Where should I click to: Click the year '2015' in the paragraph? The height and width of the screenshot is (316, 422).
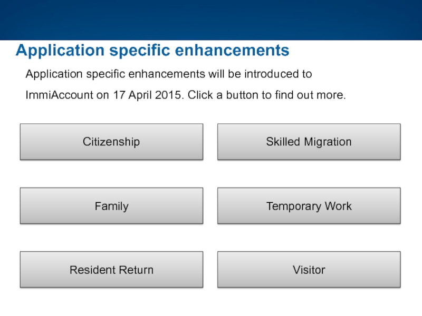[x=171, y=96]
